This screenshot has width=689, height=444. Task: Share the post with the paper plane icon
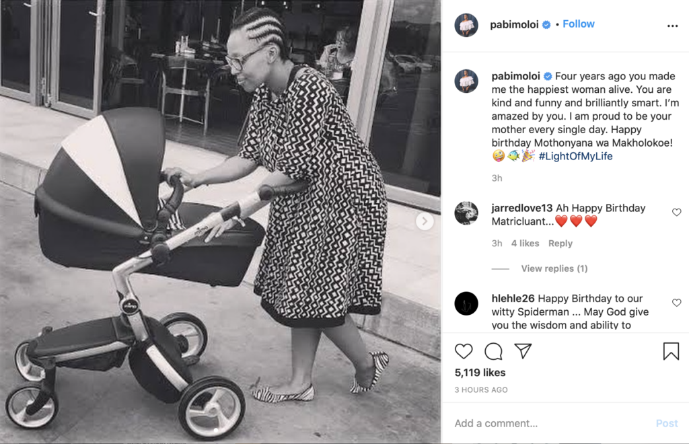pos(523,351)
